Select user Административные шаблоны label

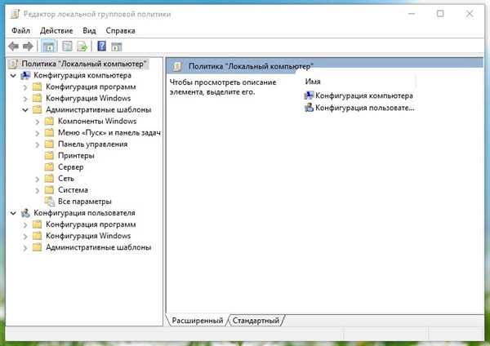coord(99,247)
